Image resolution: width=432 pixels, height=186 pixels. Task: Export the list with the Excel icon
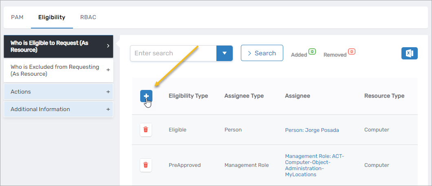click(409, 53)
